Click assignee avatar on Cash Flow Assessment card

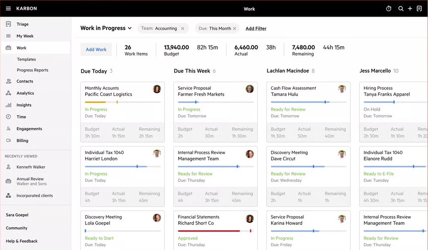pos(342,89)
